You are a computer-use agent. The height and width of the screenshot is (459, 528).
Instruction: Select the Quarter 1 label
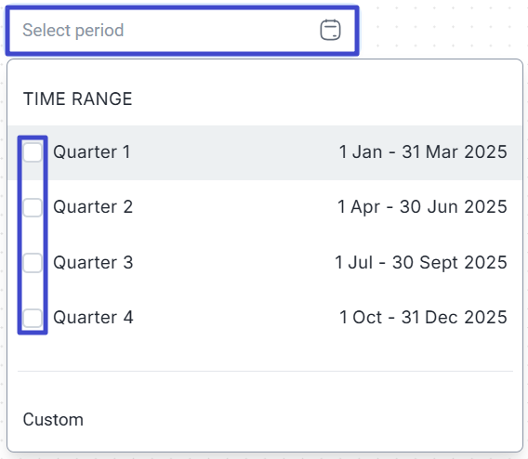pos(92,151)
